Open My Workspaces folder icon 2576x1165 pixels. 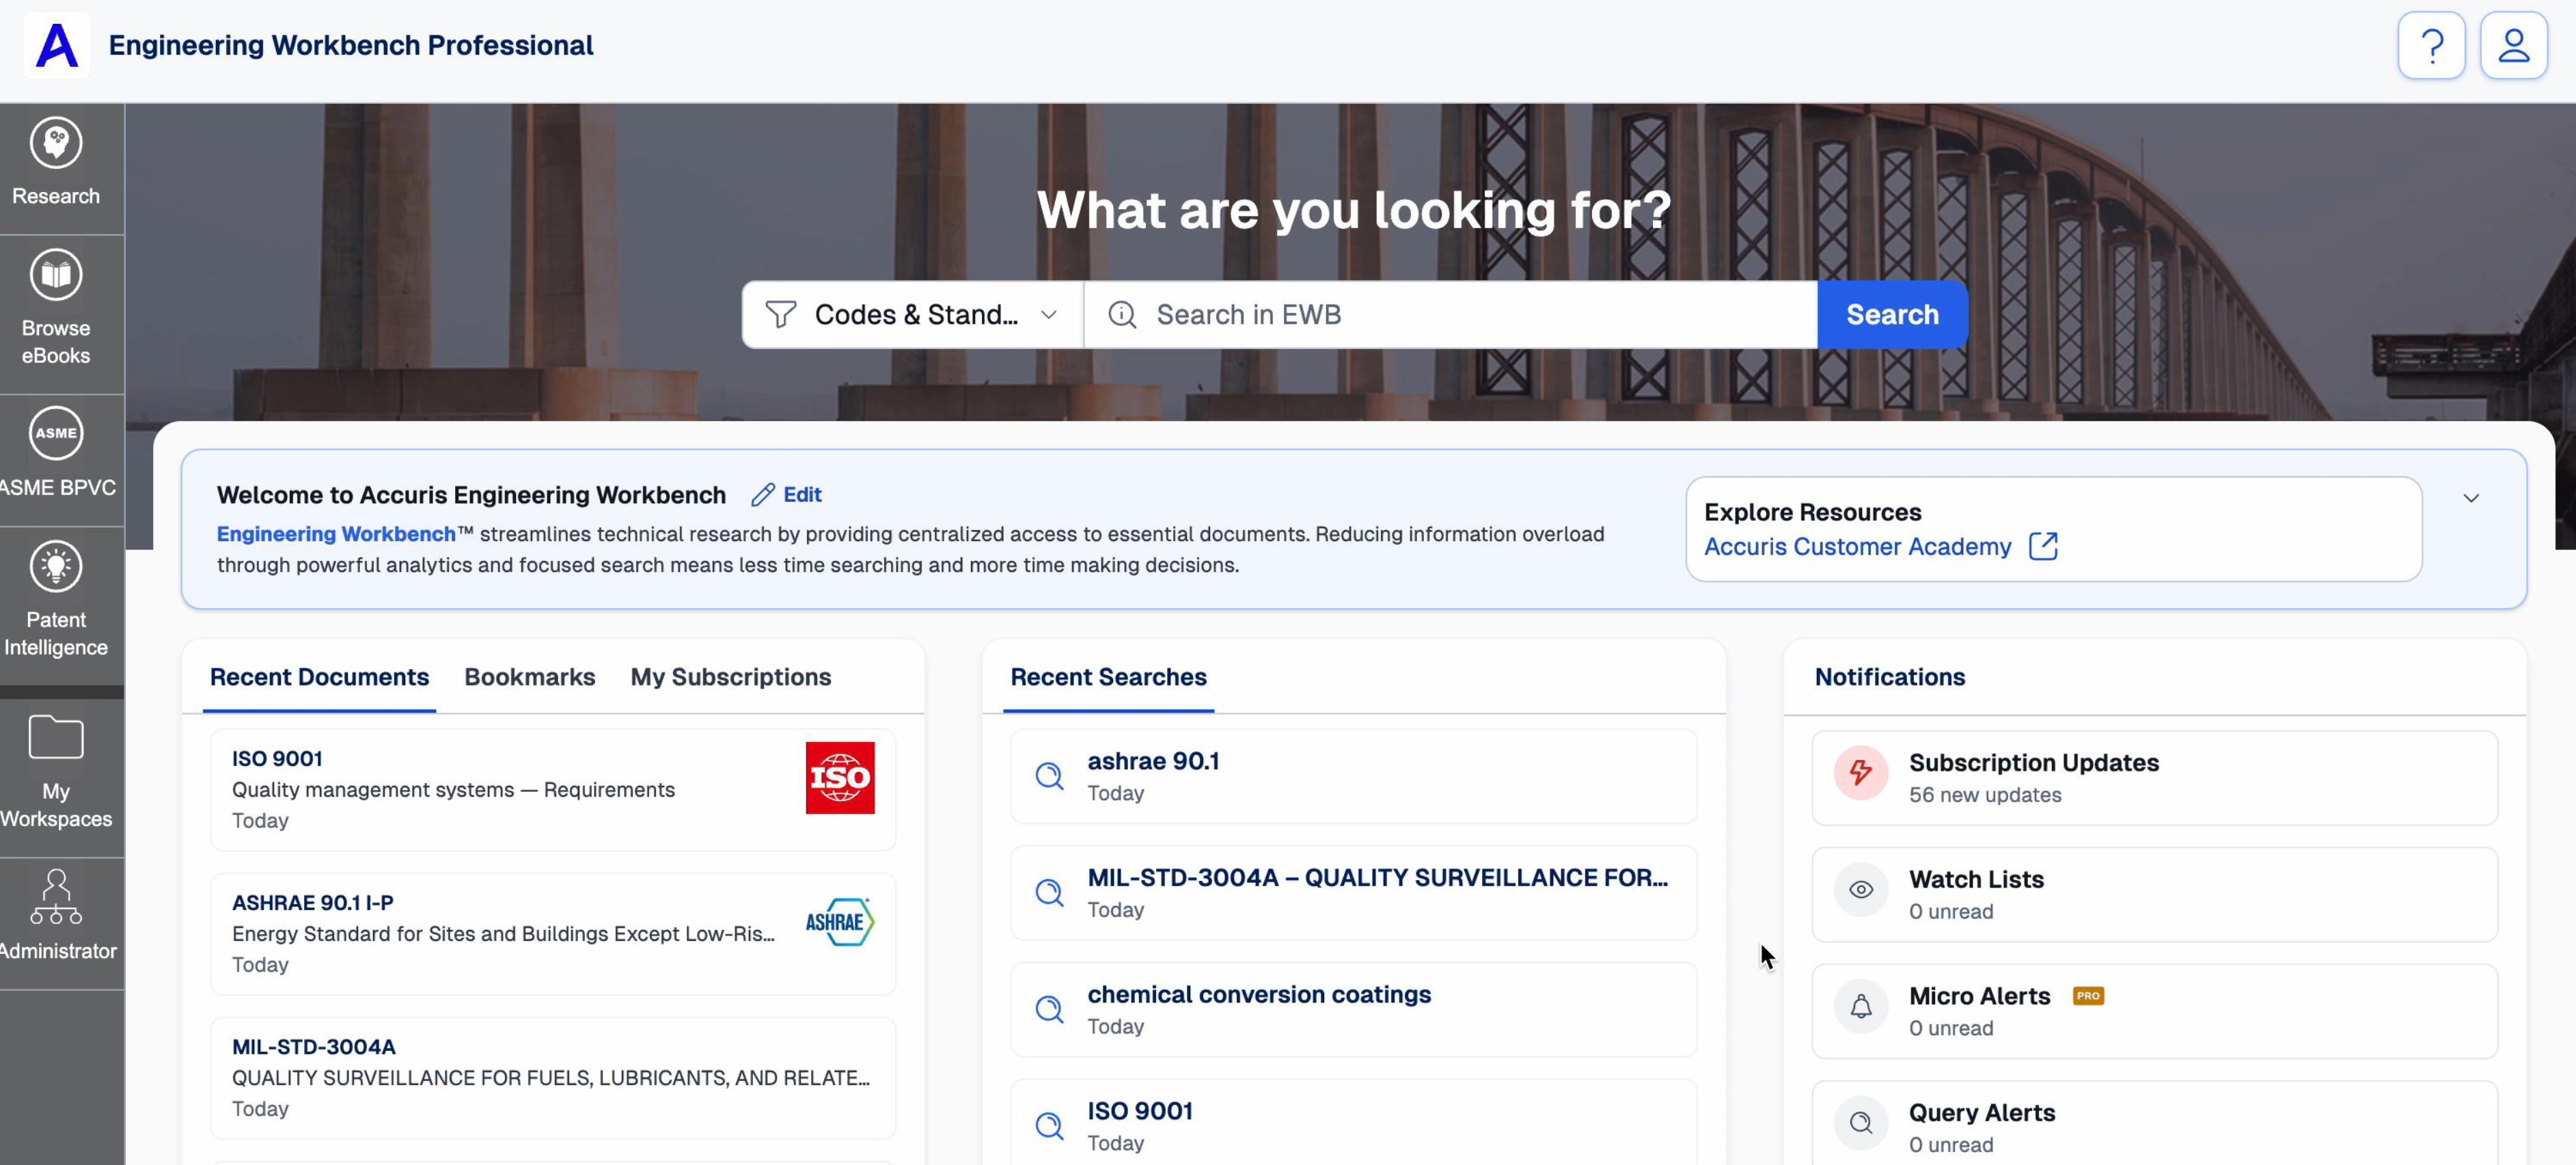[56, 738]
